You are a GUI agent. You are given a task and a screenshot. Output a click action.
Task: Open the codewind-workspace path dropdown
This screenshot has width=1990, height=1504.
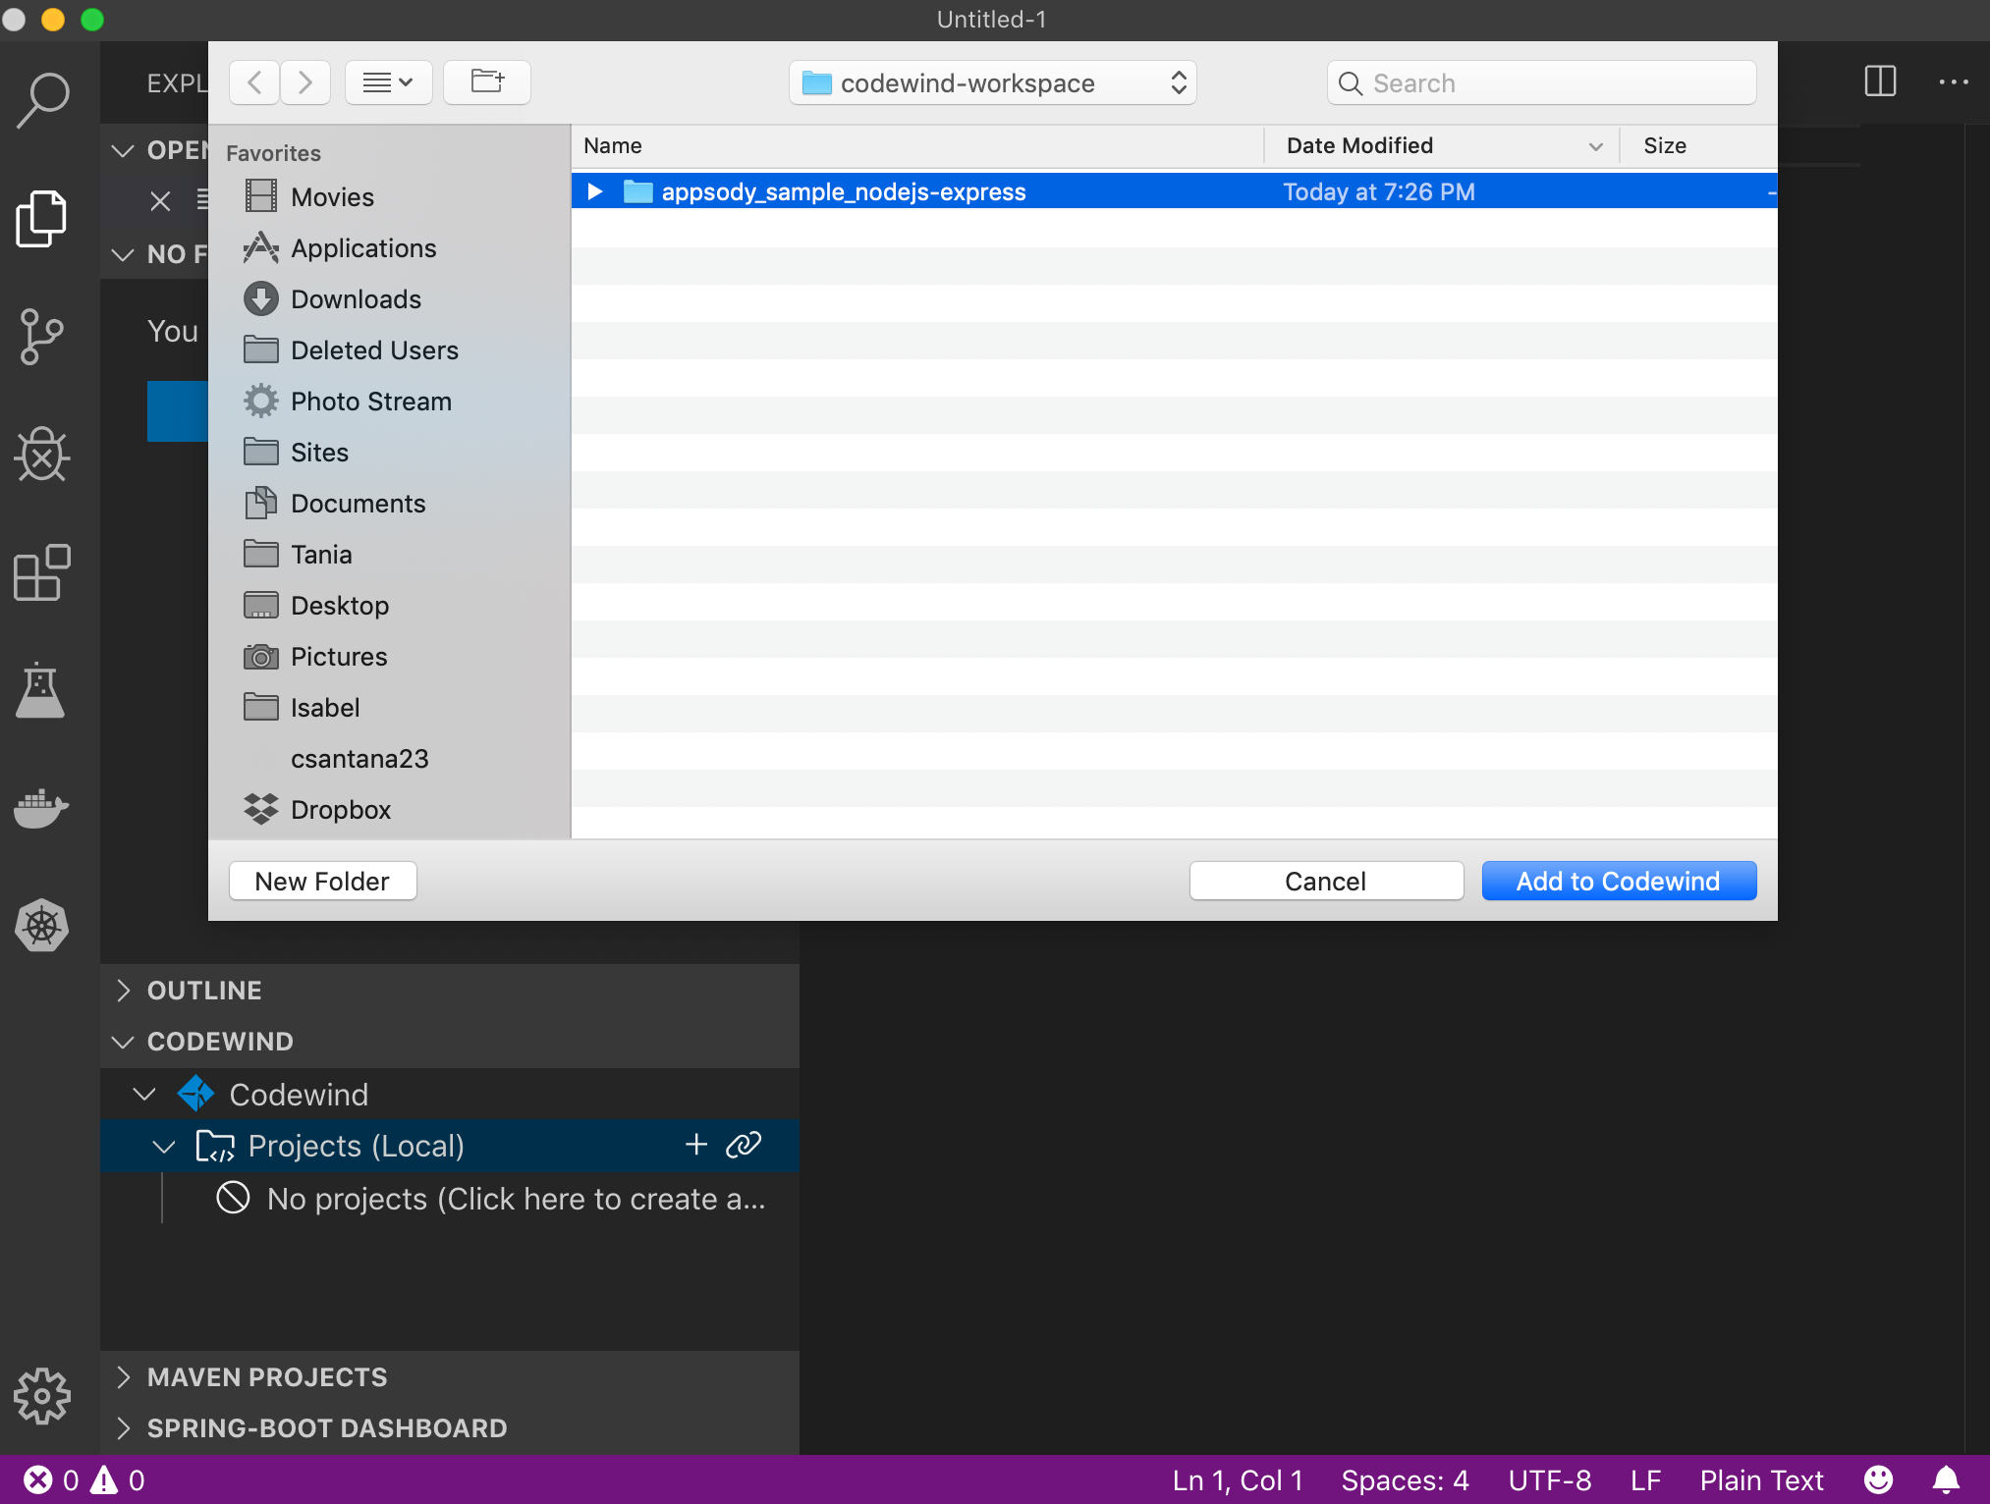[993, 83]
